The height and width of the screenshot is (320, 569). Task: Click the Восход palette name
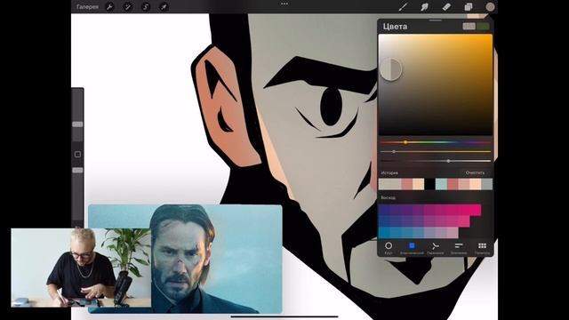(389, 197)
